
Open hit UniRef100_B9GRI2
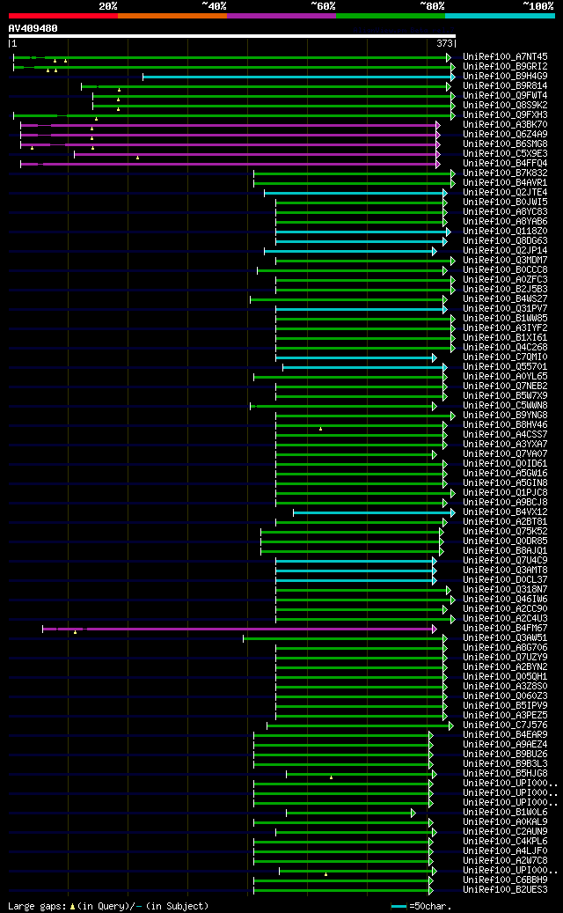[505, 67]
